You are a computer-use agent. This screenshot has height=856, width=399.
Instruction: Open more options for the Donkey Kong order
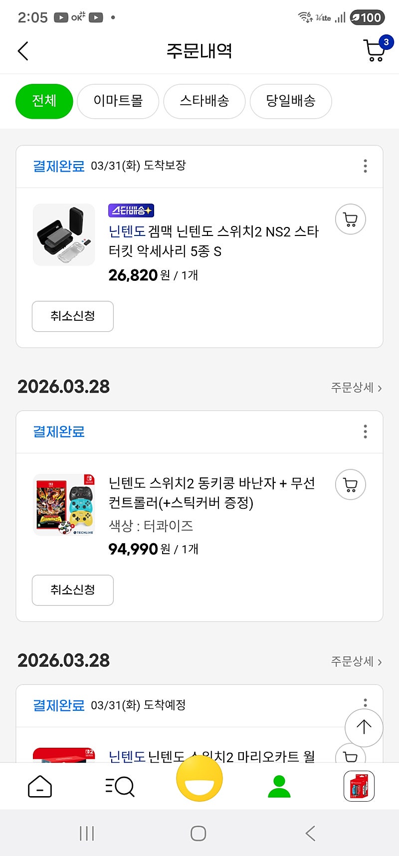(366, 431)
